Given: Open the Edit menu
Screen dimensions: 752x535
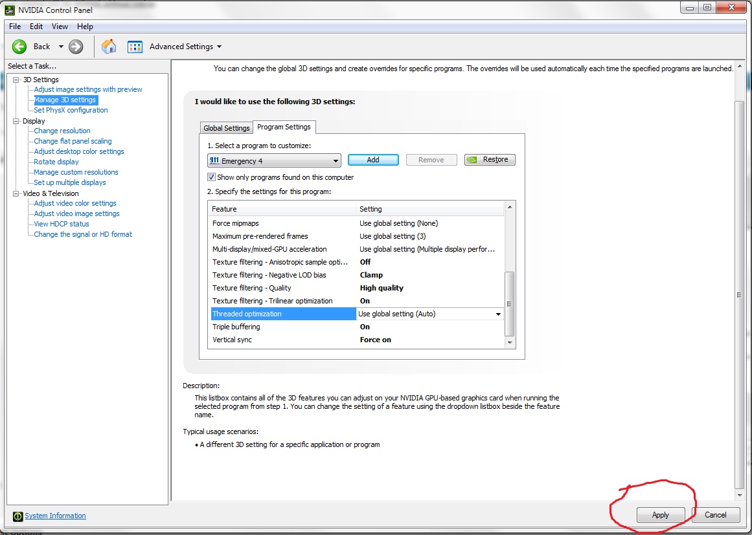Looking at the screenshot, I should [36, 27].
